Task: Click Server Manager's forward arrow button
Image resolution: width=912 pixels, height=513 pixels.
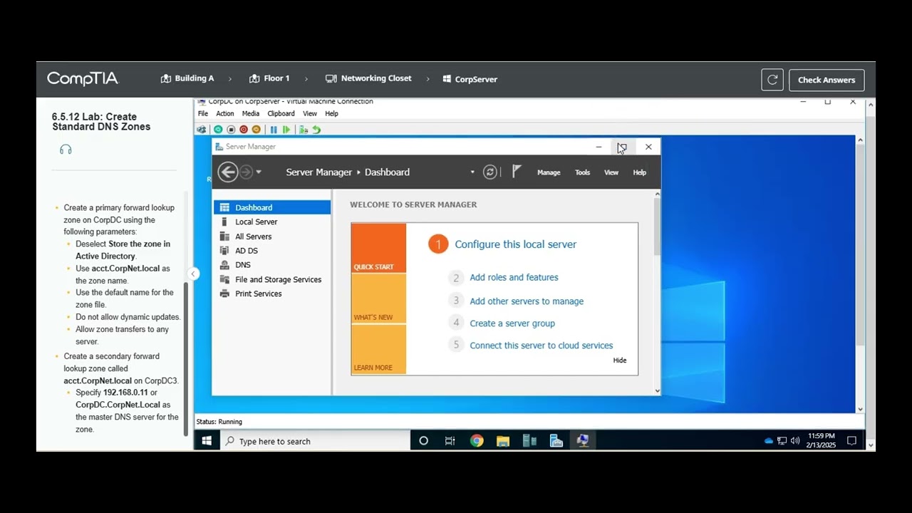Action: point(246,172)
